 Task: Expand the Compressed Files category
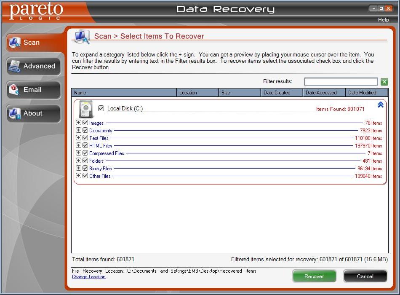[x=78, y=153]
